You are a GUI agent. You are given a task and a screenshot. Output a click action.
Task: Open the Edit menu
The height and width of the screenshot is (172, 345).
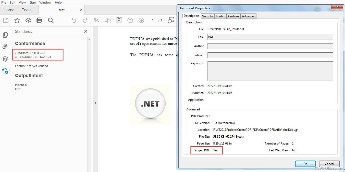point(13,2)
